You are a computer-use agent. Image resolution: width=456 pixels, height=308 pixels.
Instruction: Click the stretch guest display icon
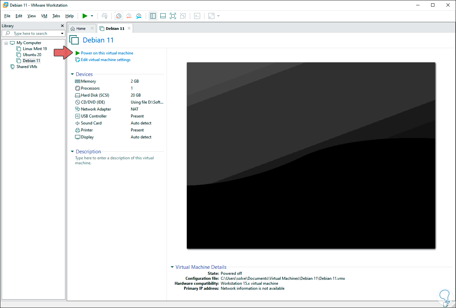(211, 16)
